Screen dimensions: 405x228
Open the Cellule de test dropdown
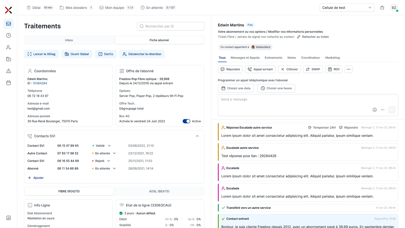coord(347,8)
